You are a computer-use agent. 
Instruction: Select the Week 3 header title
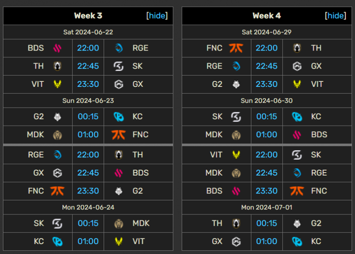88,16
